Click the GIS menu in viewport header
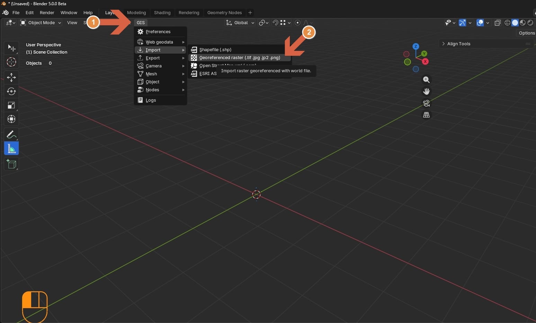This screenshot has width=536, height=323. (x=141, y=22)
